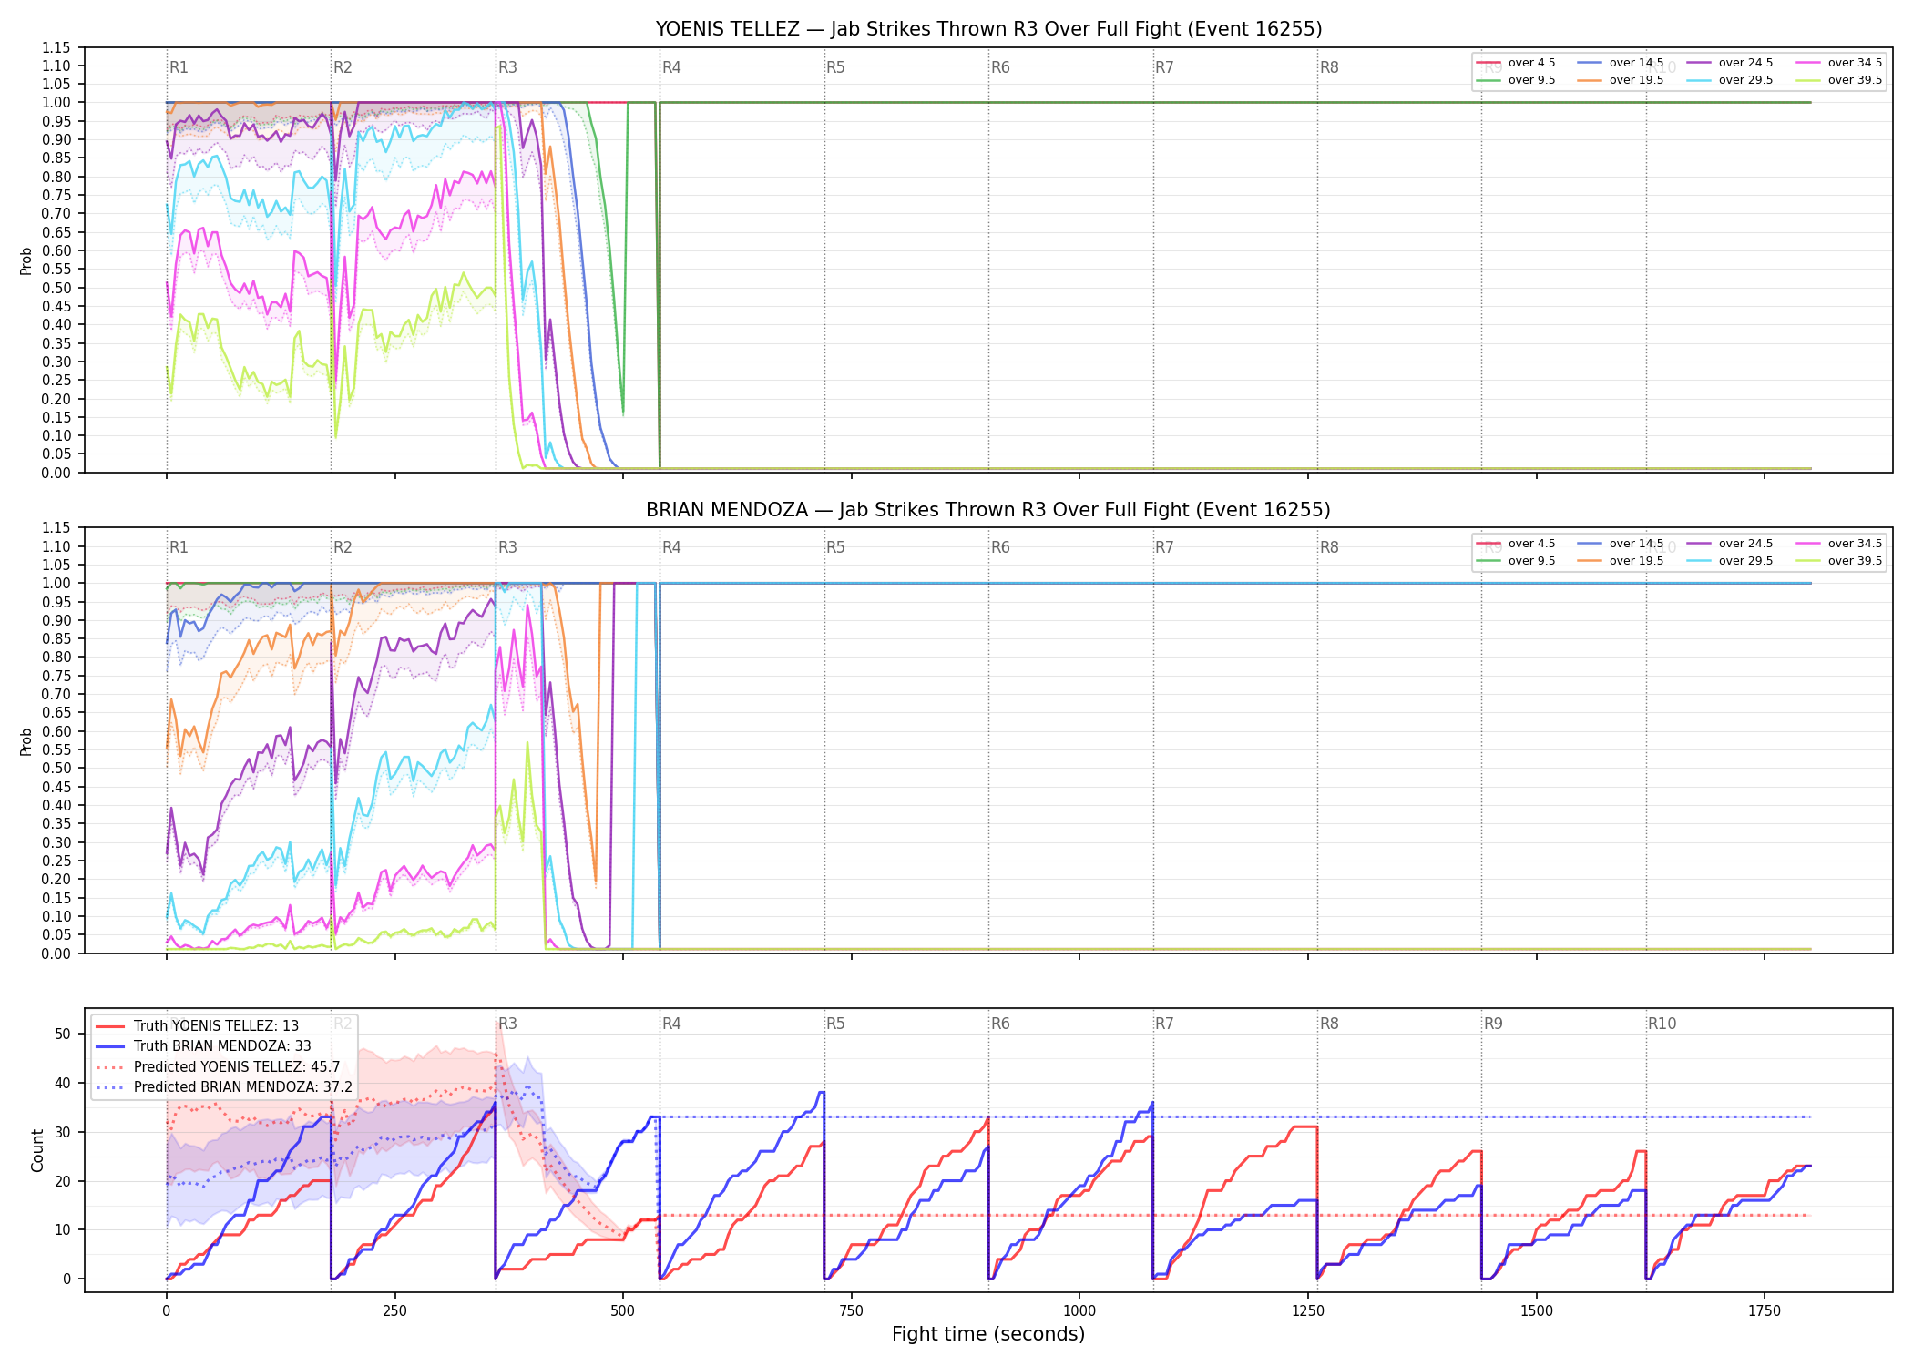The image size is (1913, 1366).
Task: Click the 1750 tick on the fight time axis
Action: (1765, 1311)
